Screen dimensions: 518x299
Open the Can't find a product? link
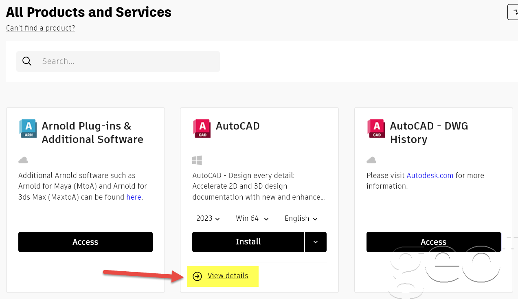click(40, 28)
